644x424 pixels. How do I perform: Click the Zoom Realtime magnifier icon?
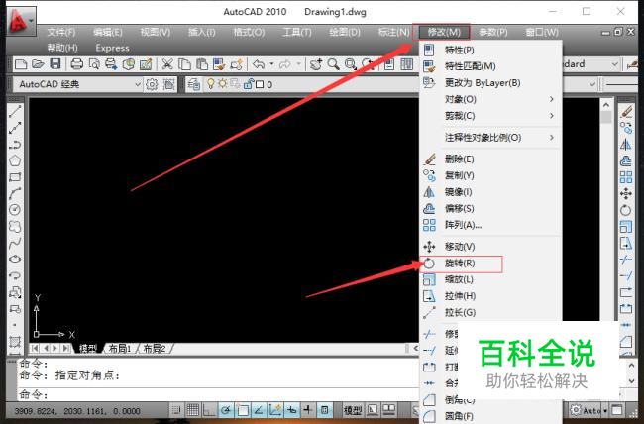pos(334,64)
